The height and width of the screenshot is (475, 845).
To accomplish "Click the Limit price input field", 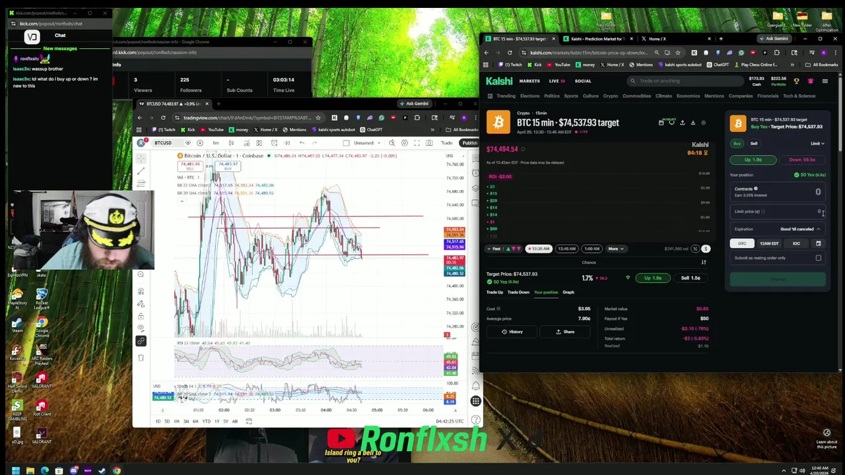I will 778,212.
